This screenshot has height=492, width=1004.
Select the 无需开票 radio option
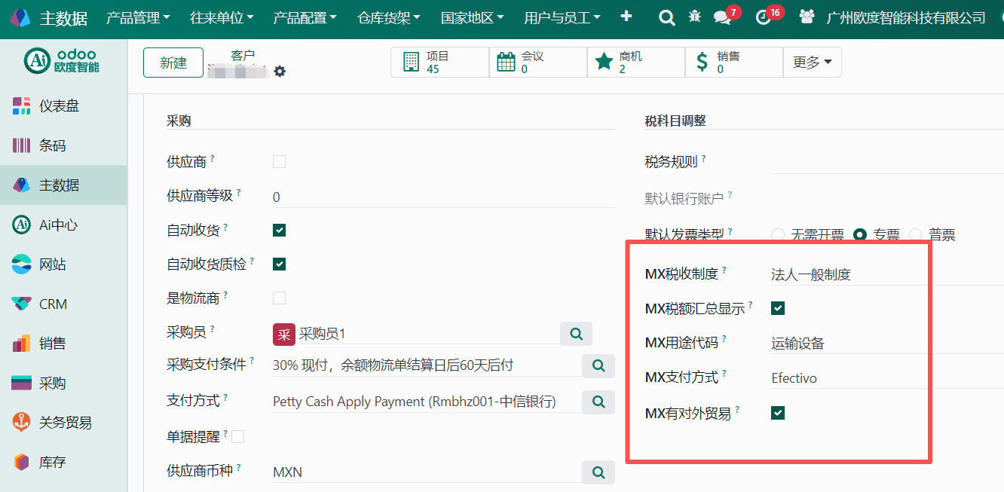point(778,234)
